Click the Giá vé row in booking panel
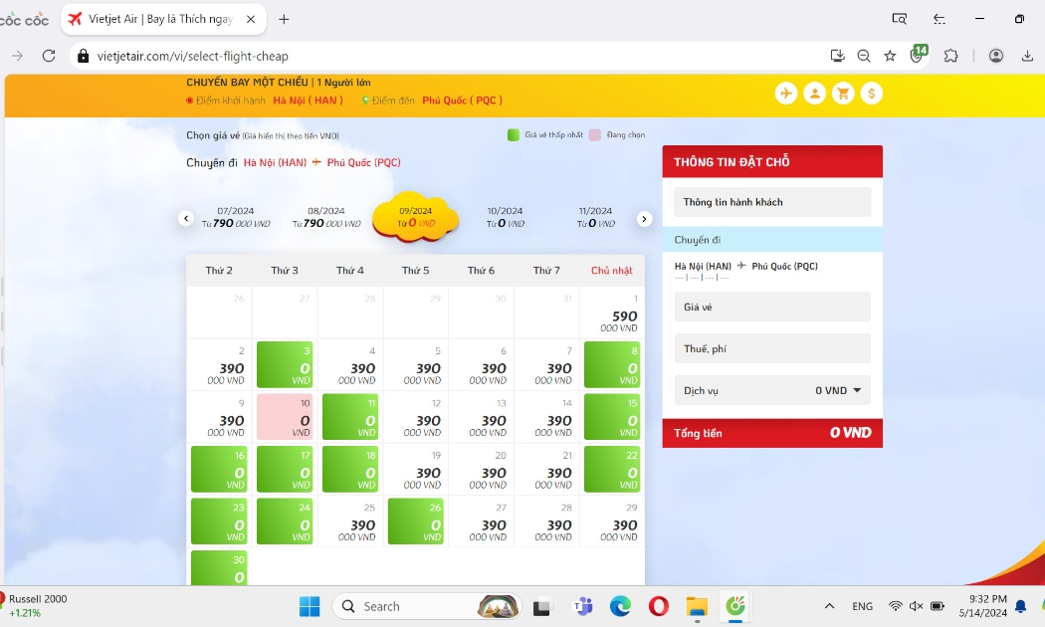This screenshot has height=627, width=1045. [x=772, y=307]
